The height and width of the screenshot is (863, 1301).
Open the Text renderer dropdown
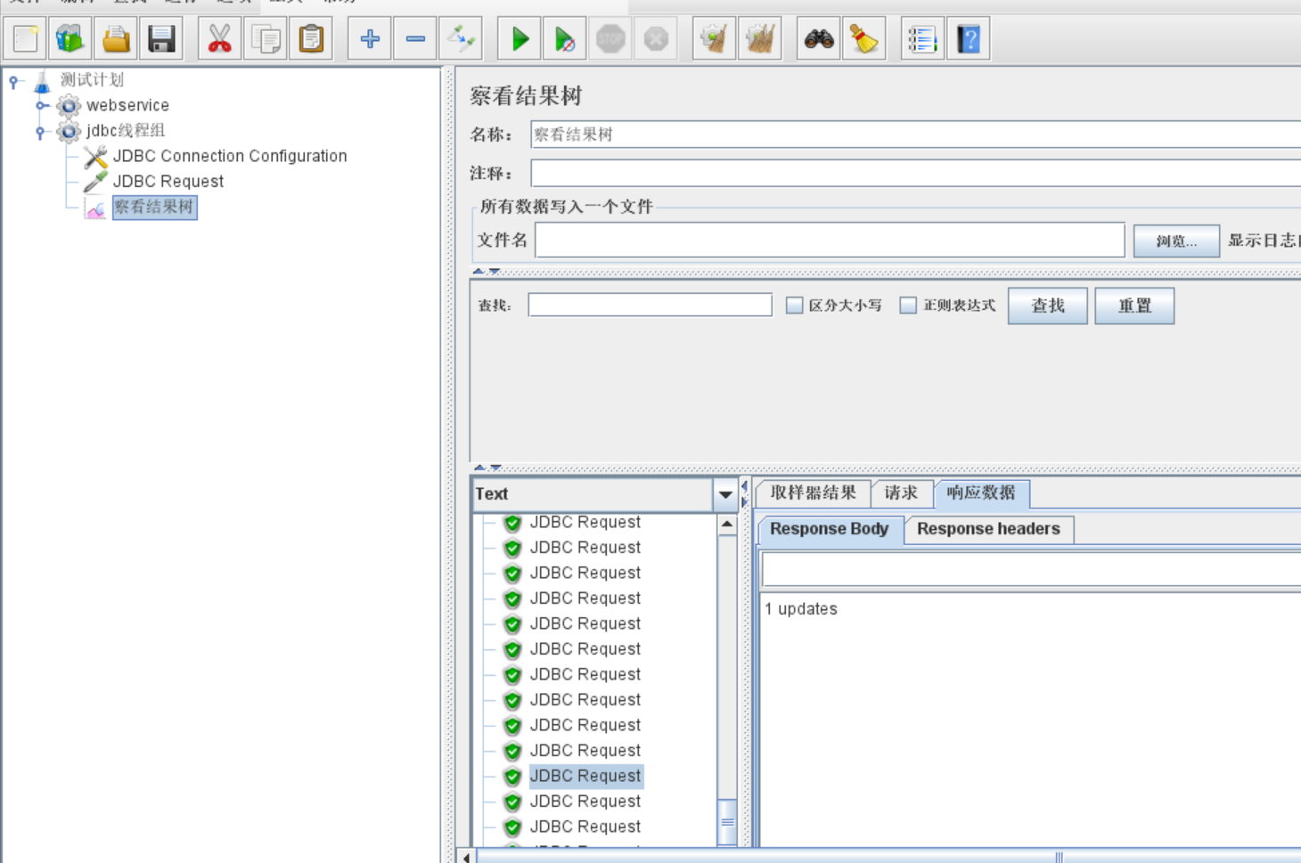pyautogui.click(x=725, y=494)
